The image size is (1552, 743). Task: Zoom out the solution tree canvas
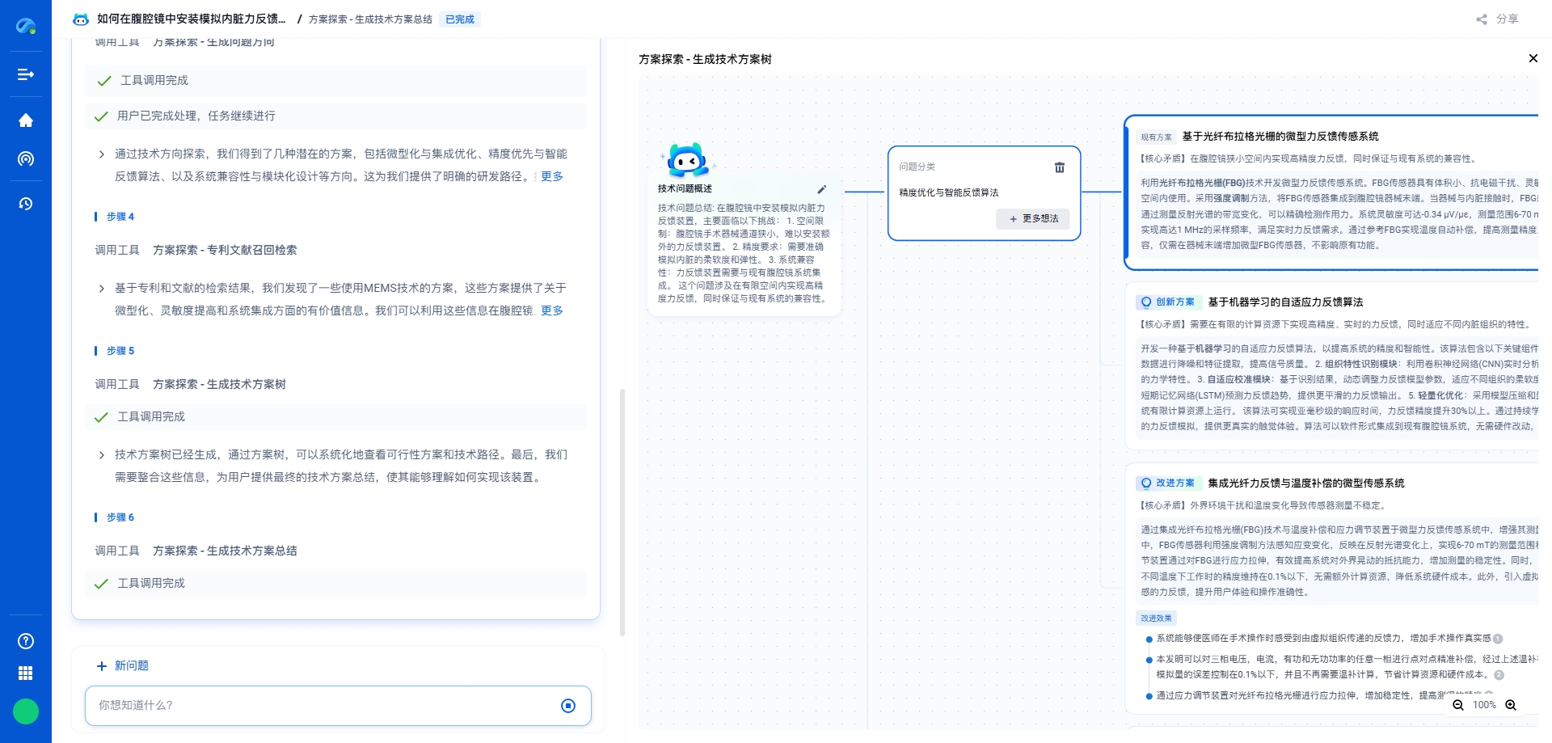click(x=1458, y=705)
